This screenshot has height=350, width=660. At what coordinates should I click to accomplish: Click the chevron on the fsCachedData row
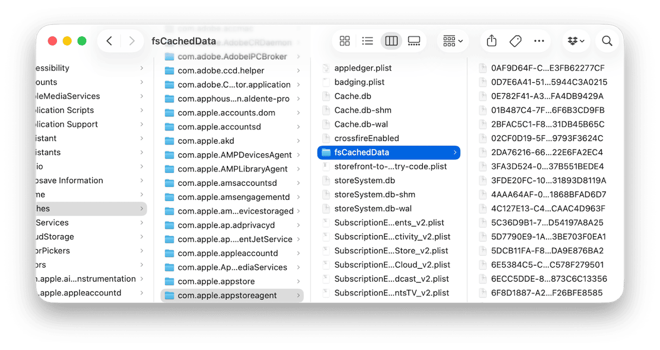455,153
